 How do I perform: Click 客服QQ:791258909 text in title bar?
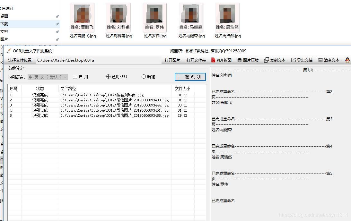[229, 51]
